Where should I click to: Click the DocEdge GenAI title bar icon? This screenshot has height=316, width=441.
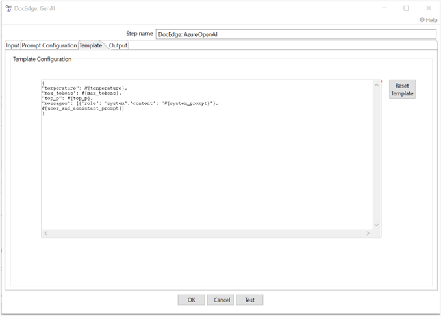pyautogui.click(x=8, y=8)
